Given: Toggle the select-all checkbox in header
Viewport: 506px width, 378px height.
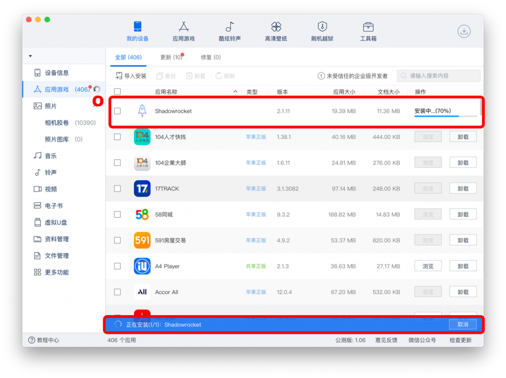Looking at the screenshot, I should [x=118, y=92].
